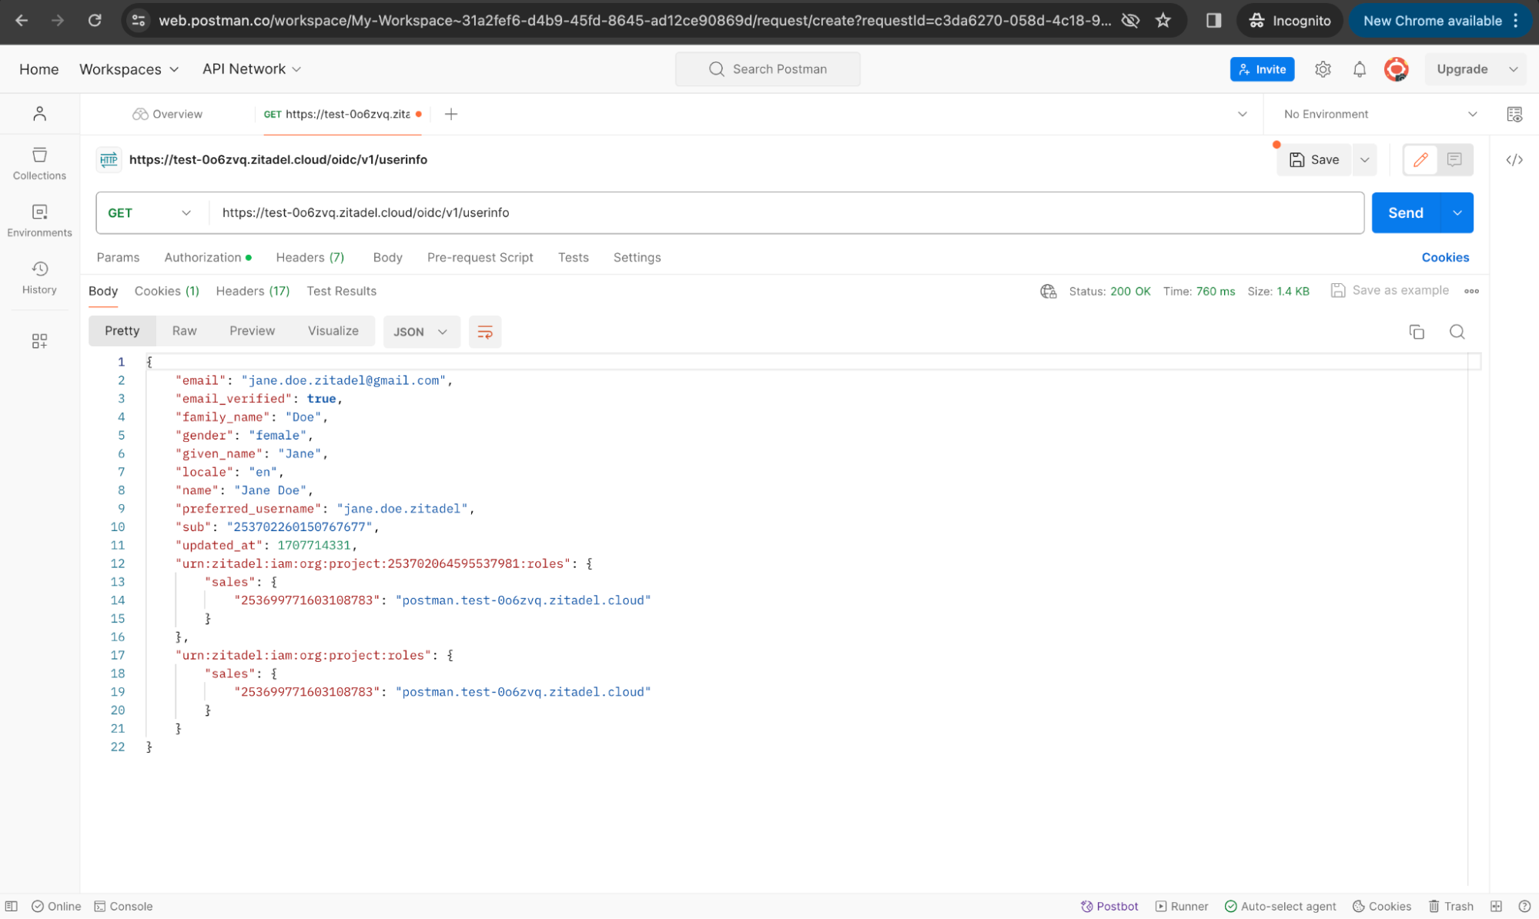
Task: Open the Environments sidebar panel
Action: 39,220
